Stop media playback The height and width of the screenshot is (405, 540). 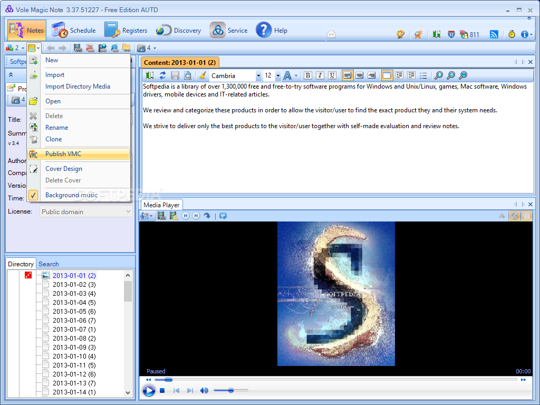click(162, 391)
